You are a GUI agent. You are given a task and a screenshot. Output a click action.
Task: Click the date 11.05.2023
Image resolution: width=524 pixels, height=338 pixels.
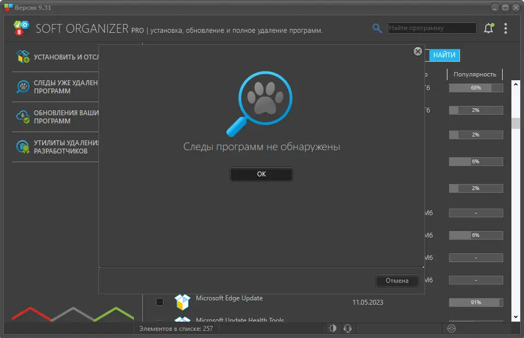[x=368, y=303]
